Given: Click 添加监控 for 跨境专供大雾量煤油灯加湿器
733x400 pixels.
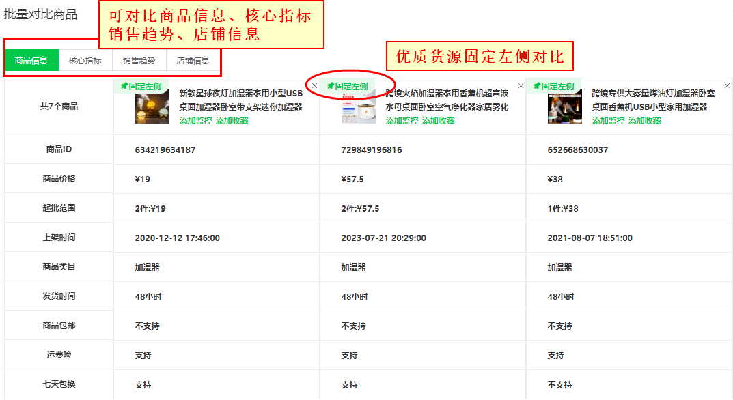Looking at the screenshot, I should tap(608, 121).
